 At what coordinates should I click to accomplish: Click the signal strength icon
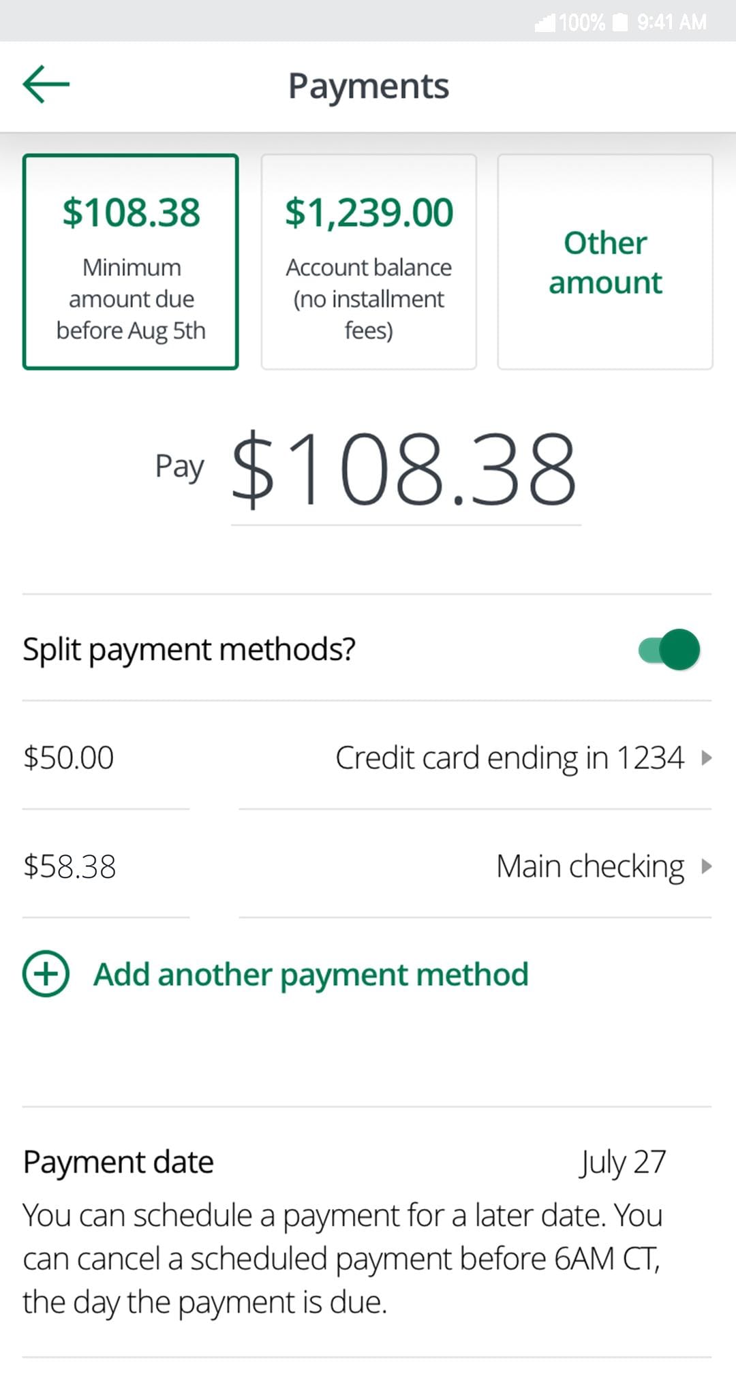tap(545, 20)
